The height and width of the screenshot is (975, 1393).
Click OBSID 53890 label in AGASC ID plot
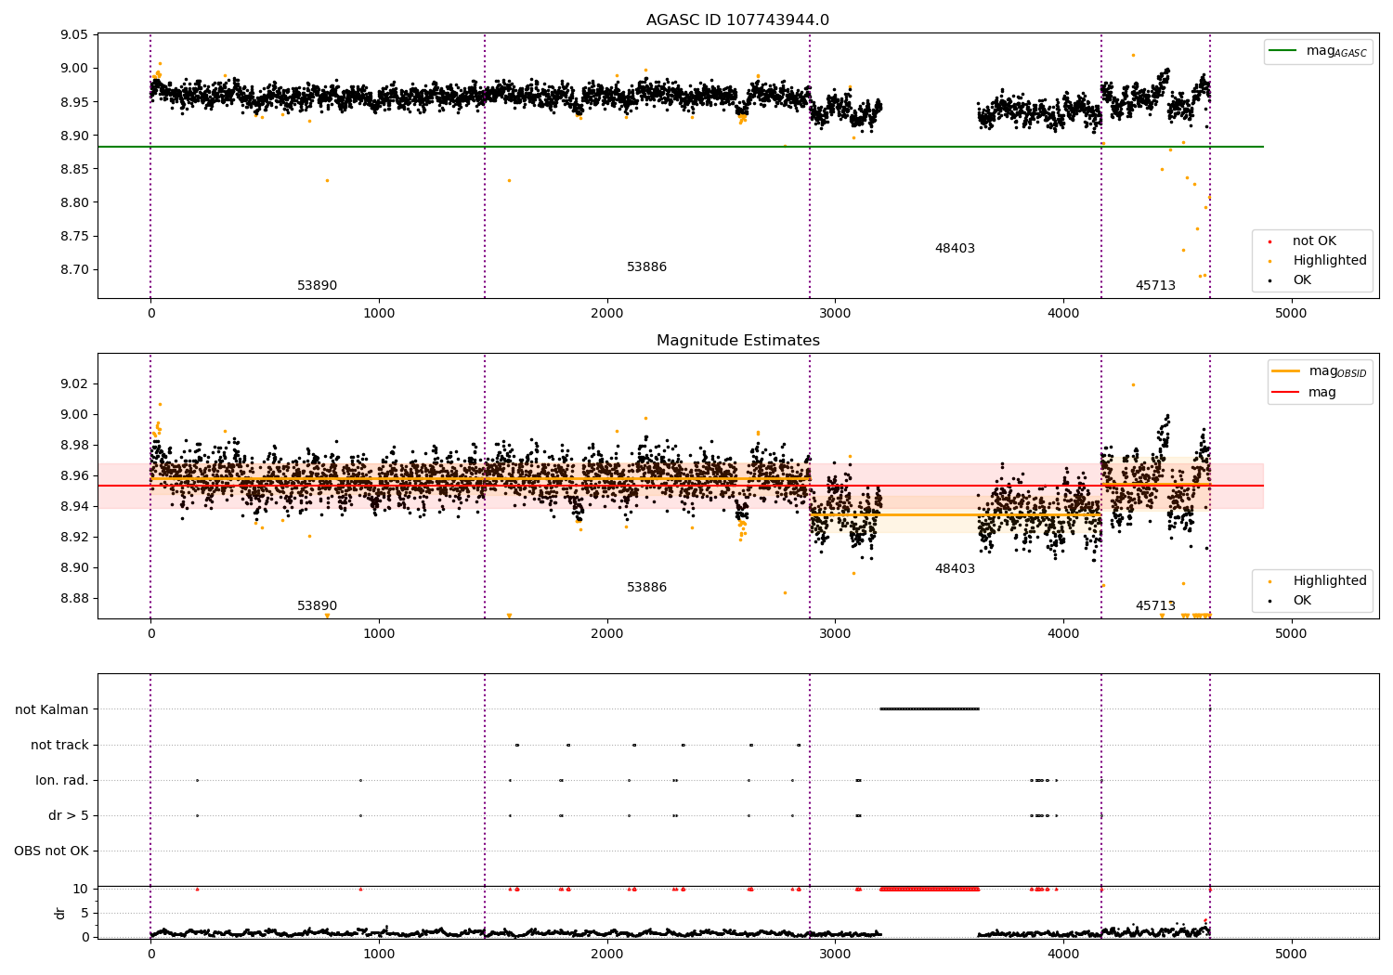pos(317,286)
